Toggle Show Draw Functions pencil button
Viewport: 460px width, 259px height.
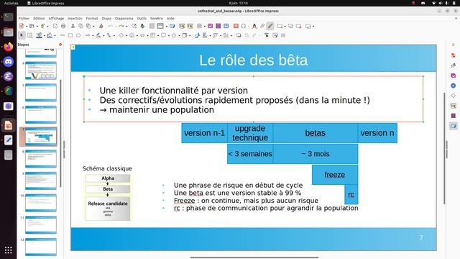click(x=270, y=26)
